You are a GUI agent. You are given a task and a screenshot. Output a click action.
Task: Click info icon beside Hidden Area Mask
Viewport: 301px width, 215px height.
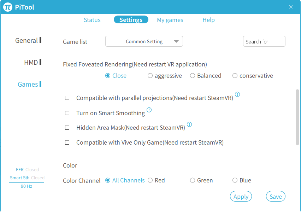tap(189, 124)
